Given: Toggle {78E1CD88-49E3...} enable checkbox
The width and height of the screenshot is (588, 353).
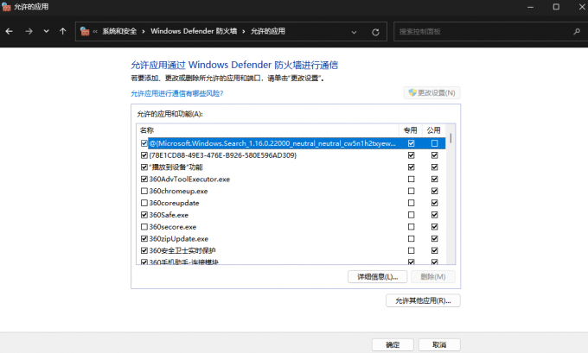Looking at the screenshot, I should point(144,155).
